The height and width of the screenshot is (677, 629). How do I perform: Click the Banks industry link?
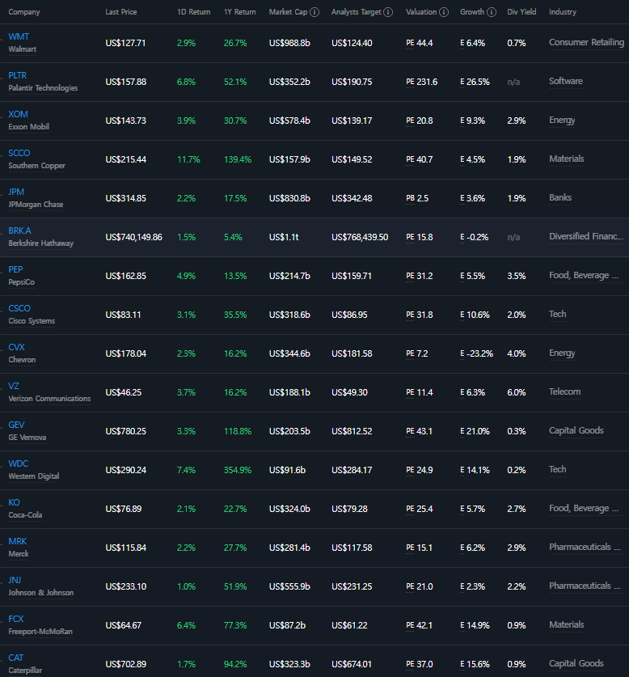[560, 198]
